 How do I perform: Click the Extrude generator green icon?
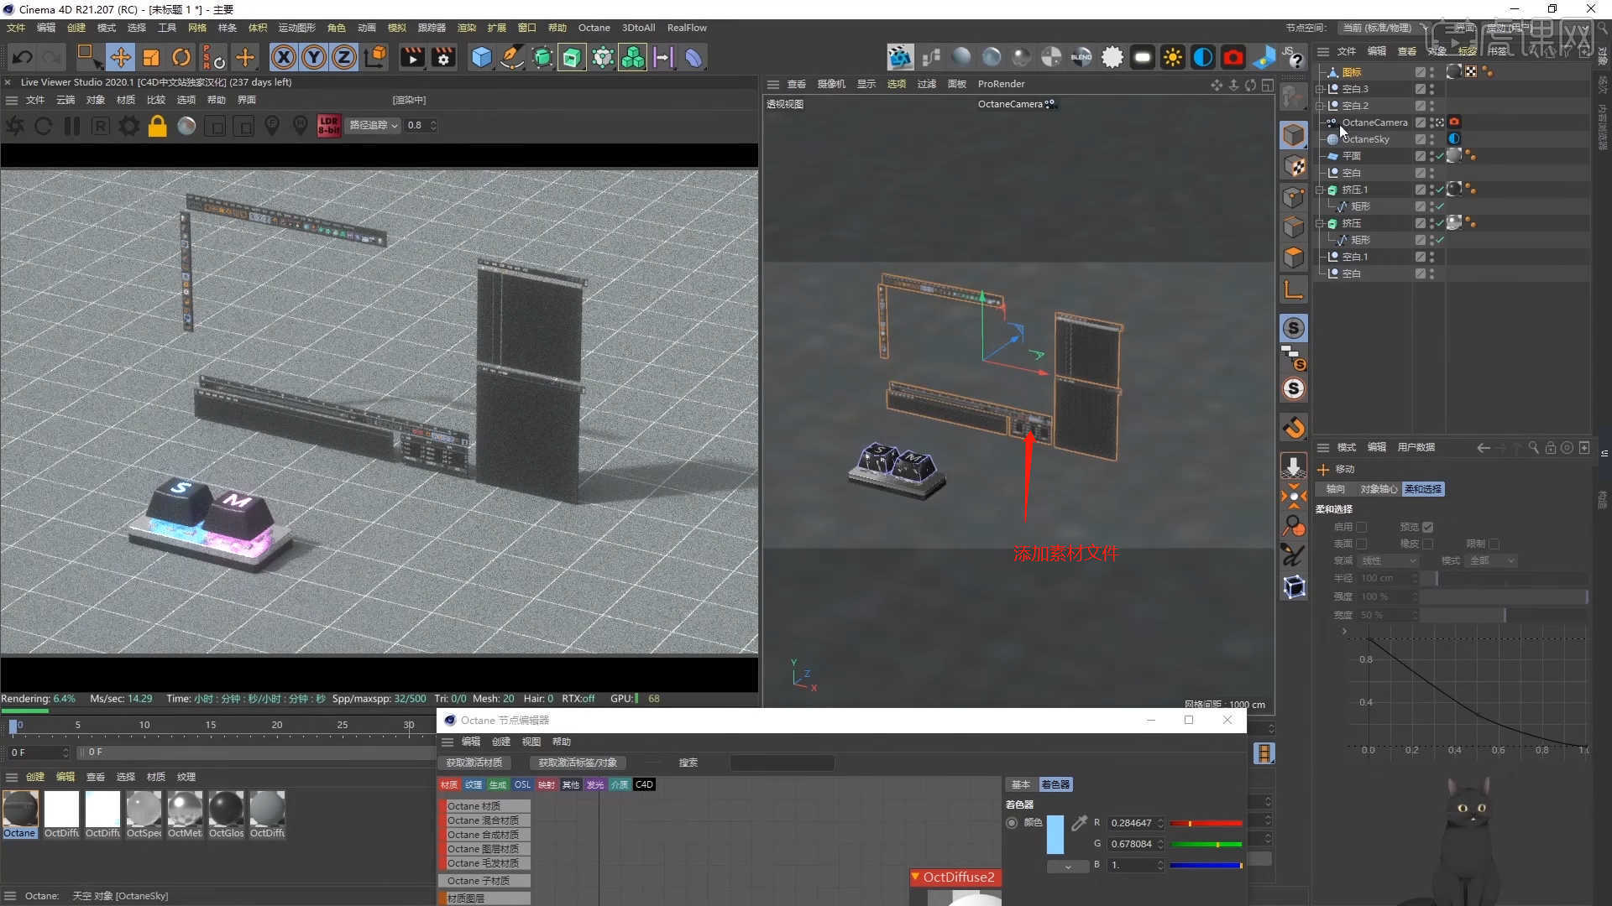572,57
